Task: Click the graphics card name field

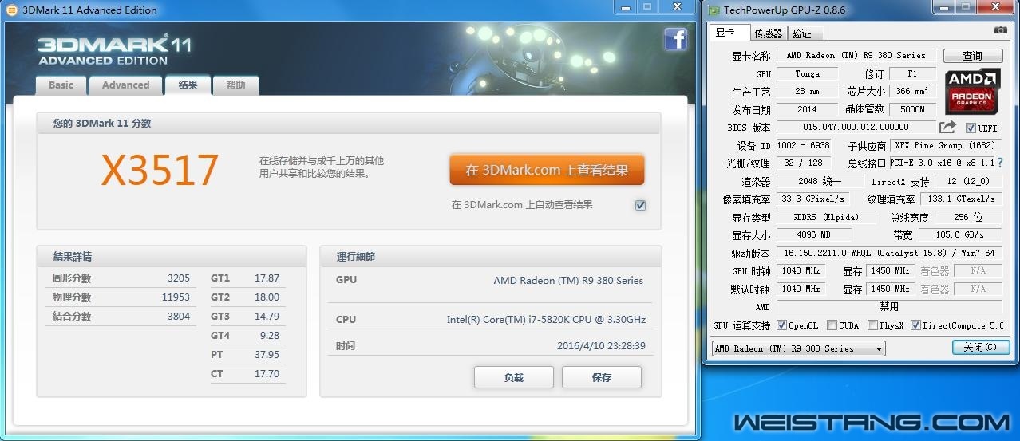Action: (x=856, y=56)
